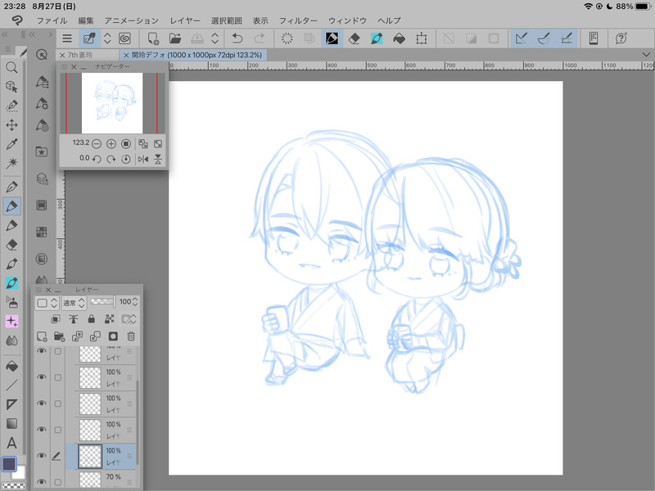Toggle Flip Horizontal in Navigator
This screenshot has height=491, width=655.
click(142, 159)
